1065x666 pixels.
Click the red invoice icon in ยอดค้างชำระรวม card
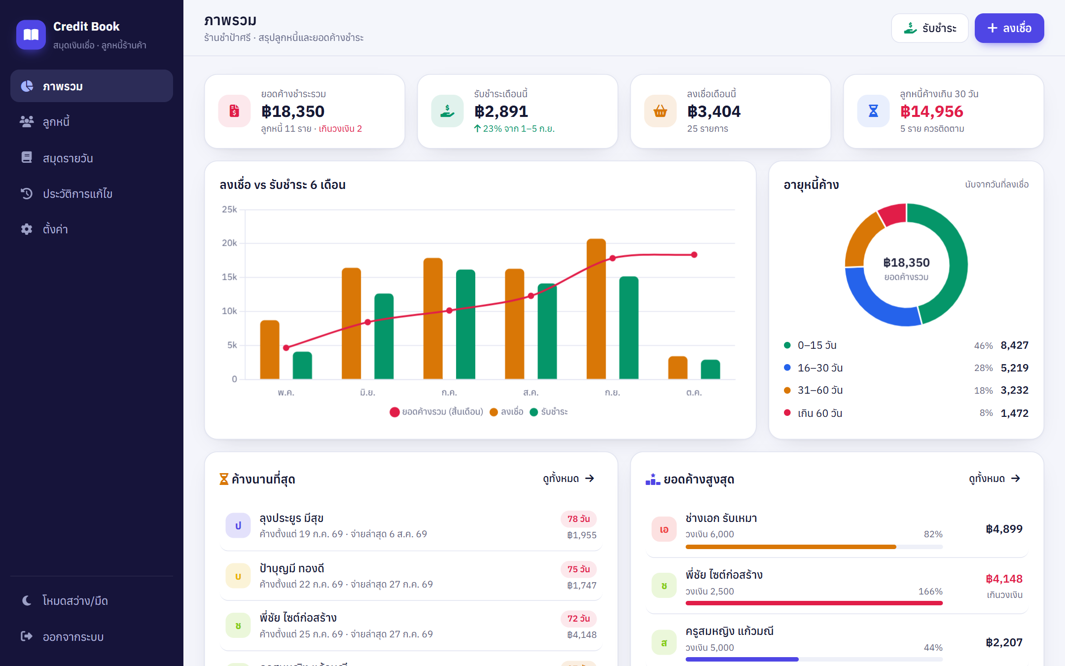tap(235, 111)
